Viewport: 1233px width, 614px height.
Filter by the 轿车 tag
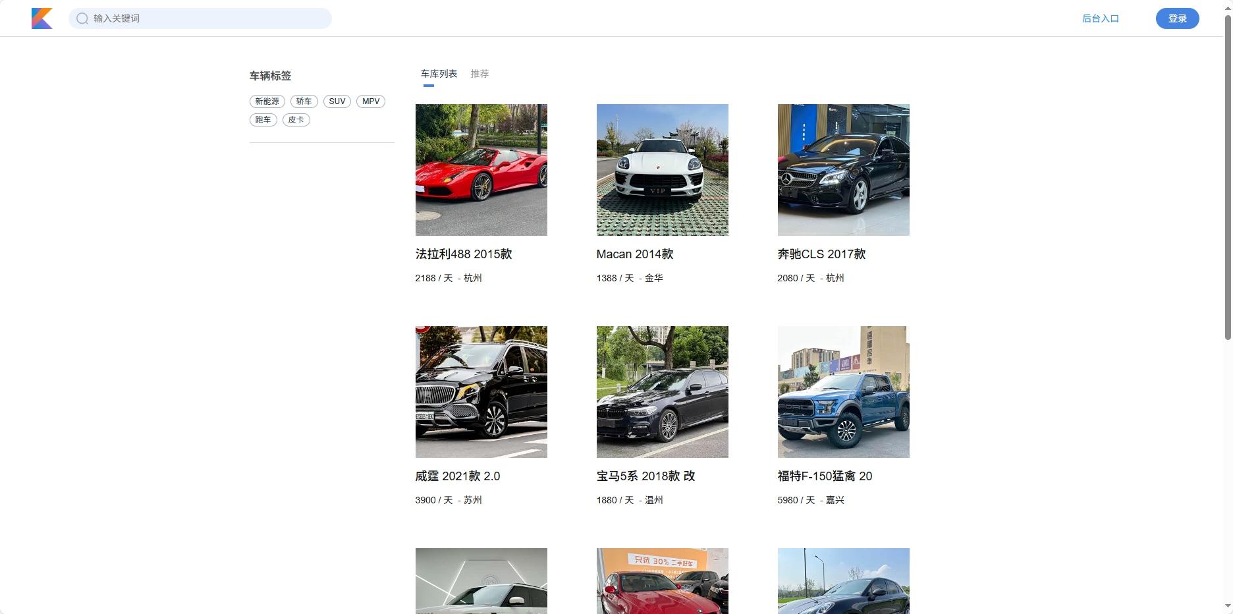coord(304,101)
